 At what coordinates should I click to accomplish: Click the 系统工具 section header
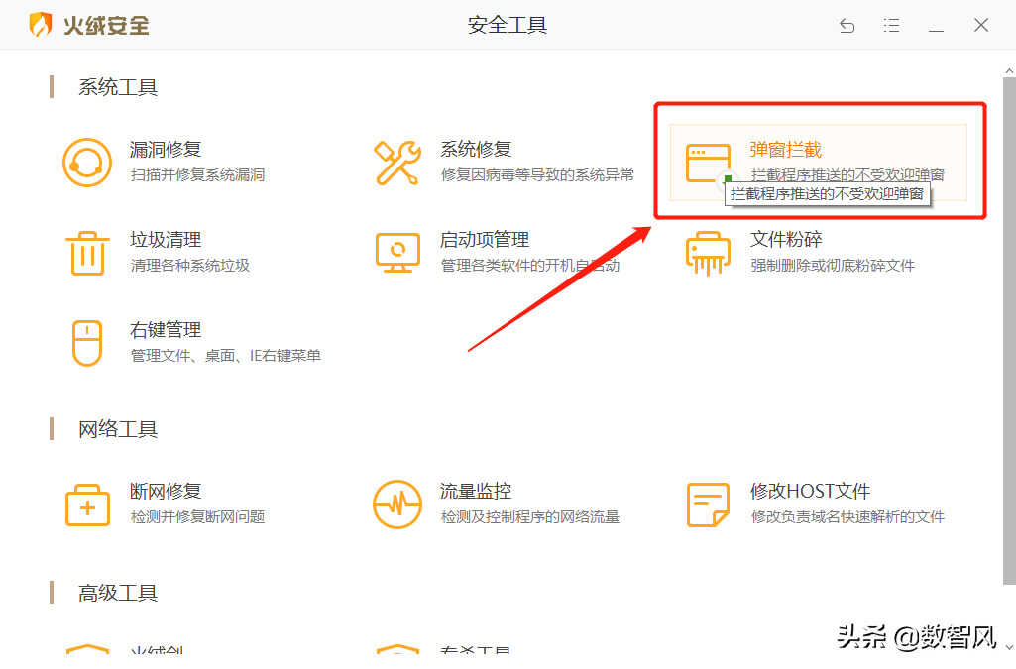(118, 87)
